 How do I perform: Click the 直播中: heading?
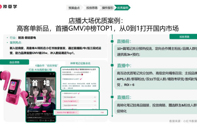coord(124,65)
